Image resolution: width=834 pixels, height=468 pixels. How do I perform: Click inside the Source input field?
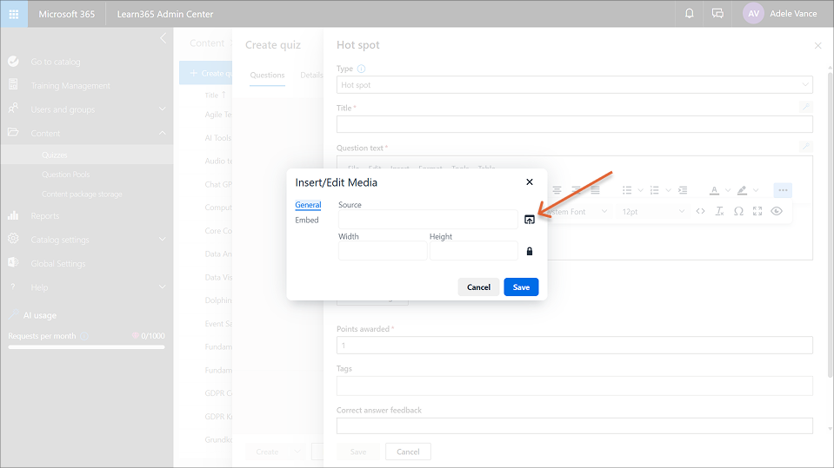427,220
